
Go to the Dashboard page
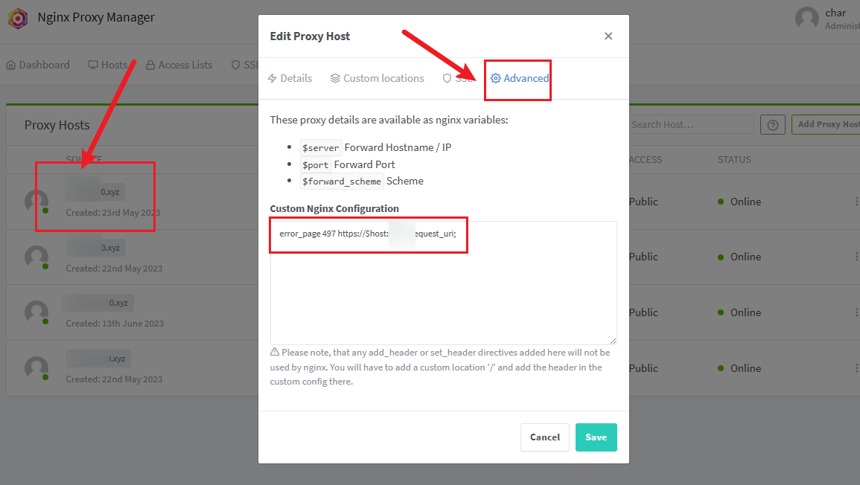click(x=39, y=65)
